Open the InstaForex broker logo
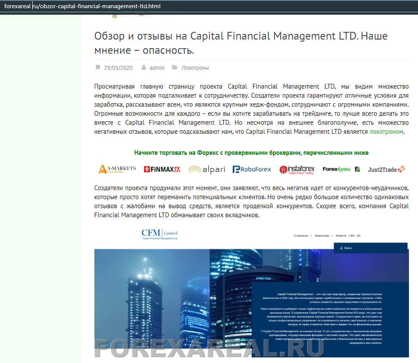The width and height of the screenshot is (418, 363). coord(297,169)
